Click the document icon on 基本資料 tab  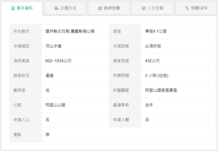[13, 8]
